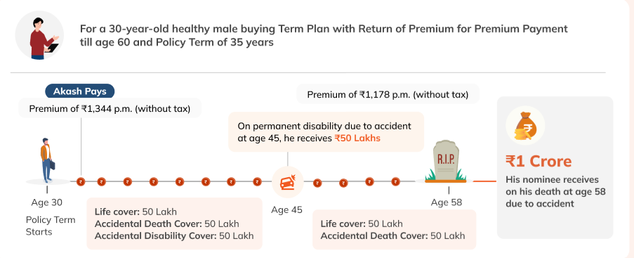Click the orange ₹50 Lakhs text
634x258 pixels.
coord(357,138)
